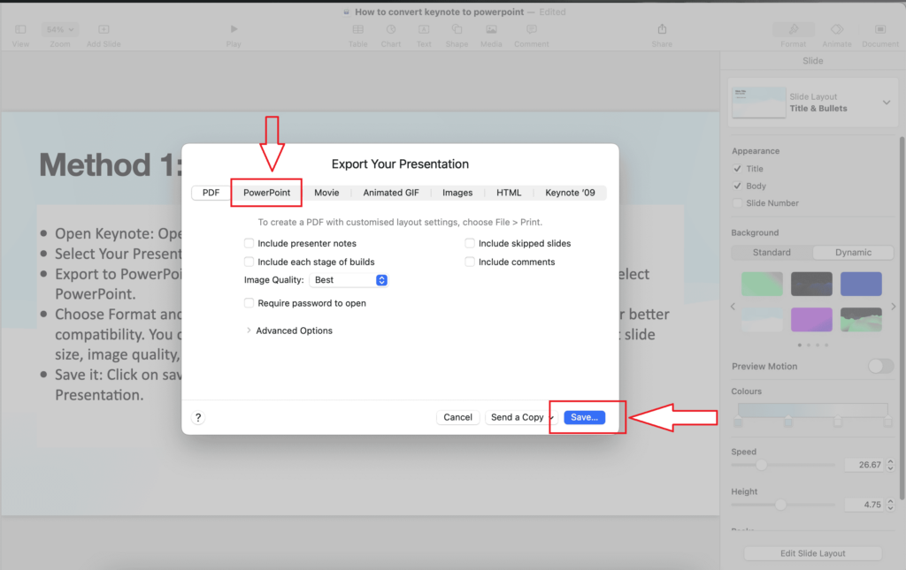This screenshot has height=570, width=906.
Task: Open the Document panel icon
Action: pos(879,29)
